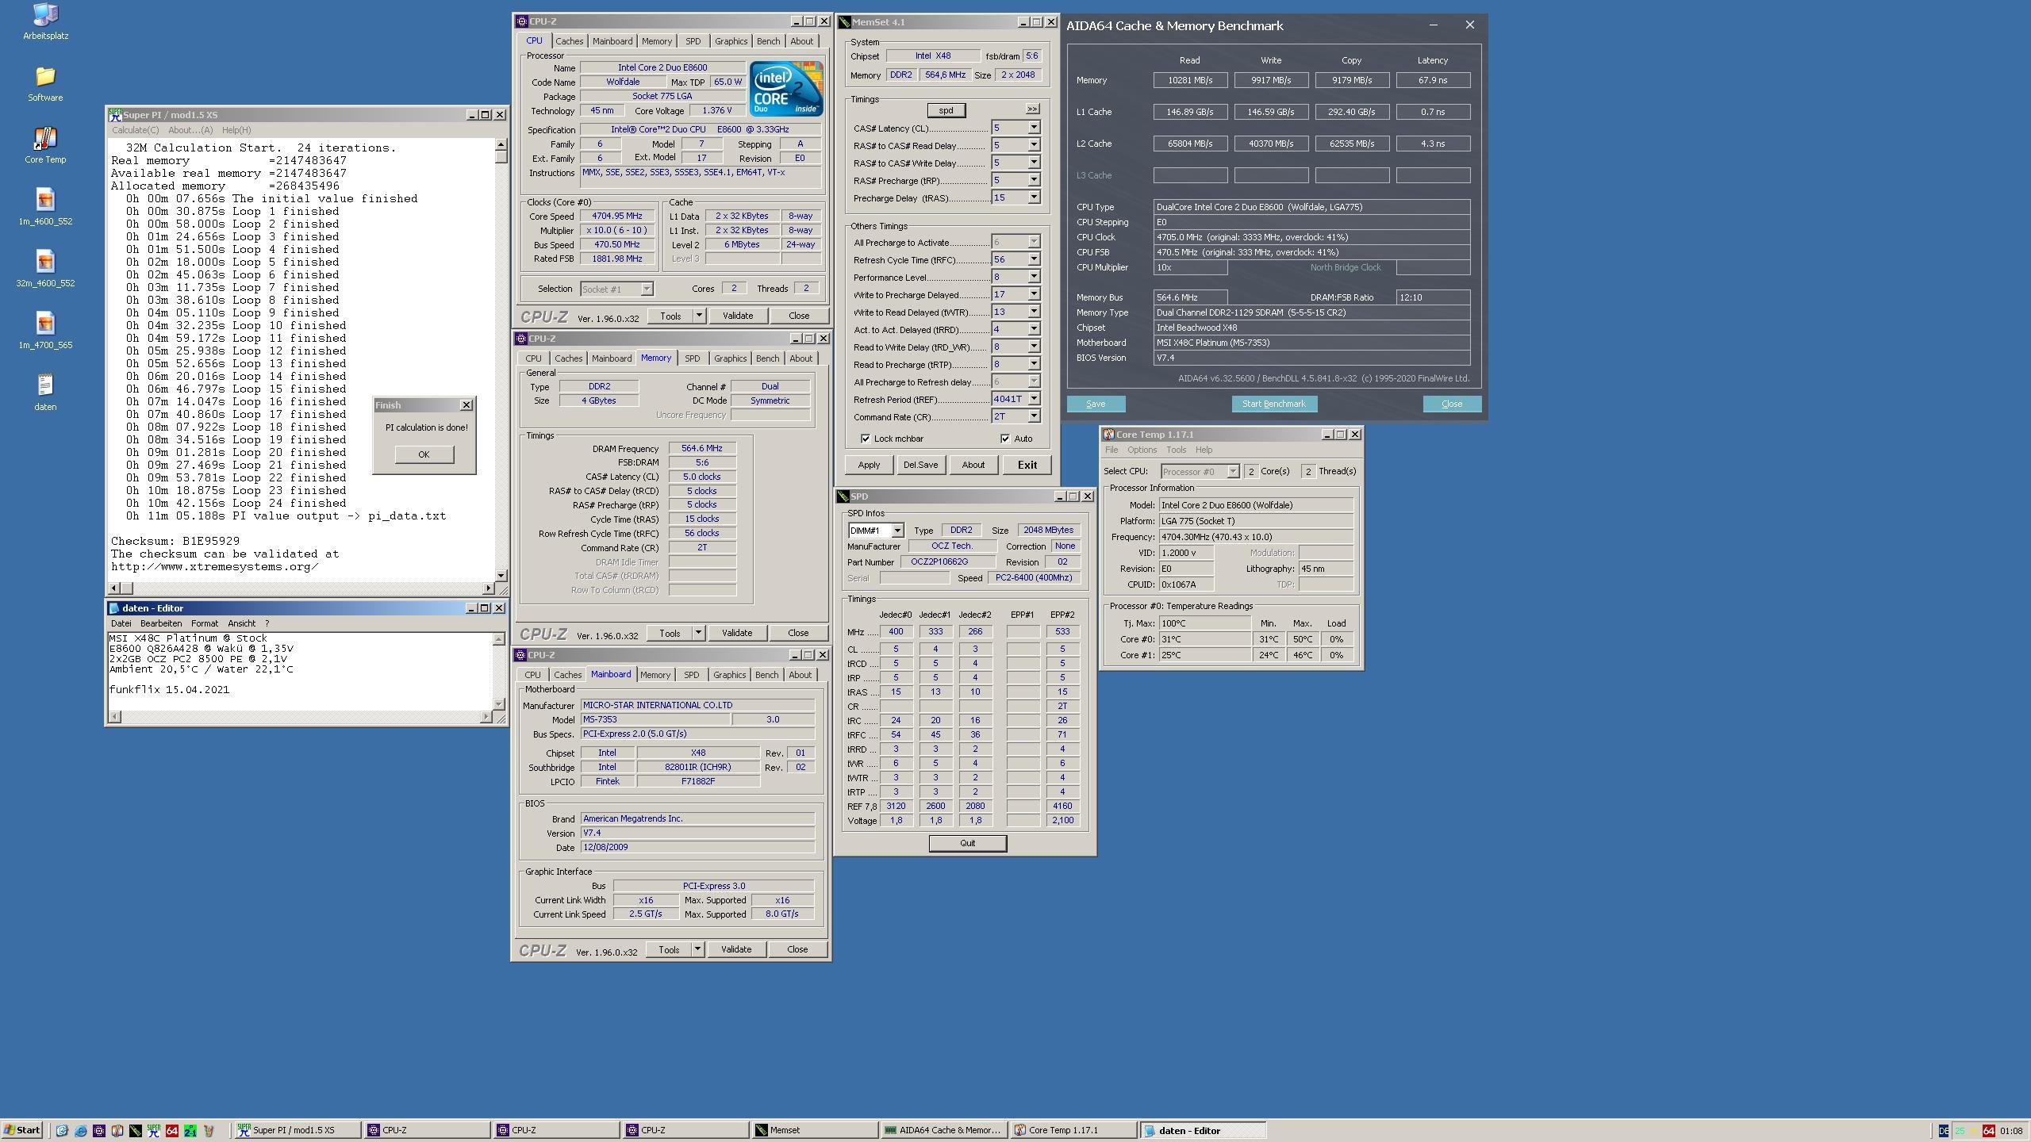Click Save in AIDA64 benchmark window
This screenshot has height=1142, width=2031.
point(1096,404)
